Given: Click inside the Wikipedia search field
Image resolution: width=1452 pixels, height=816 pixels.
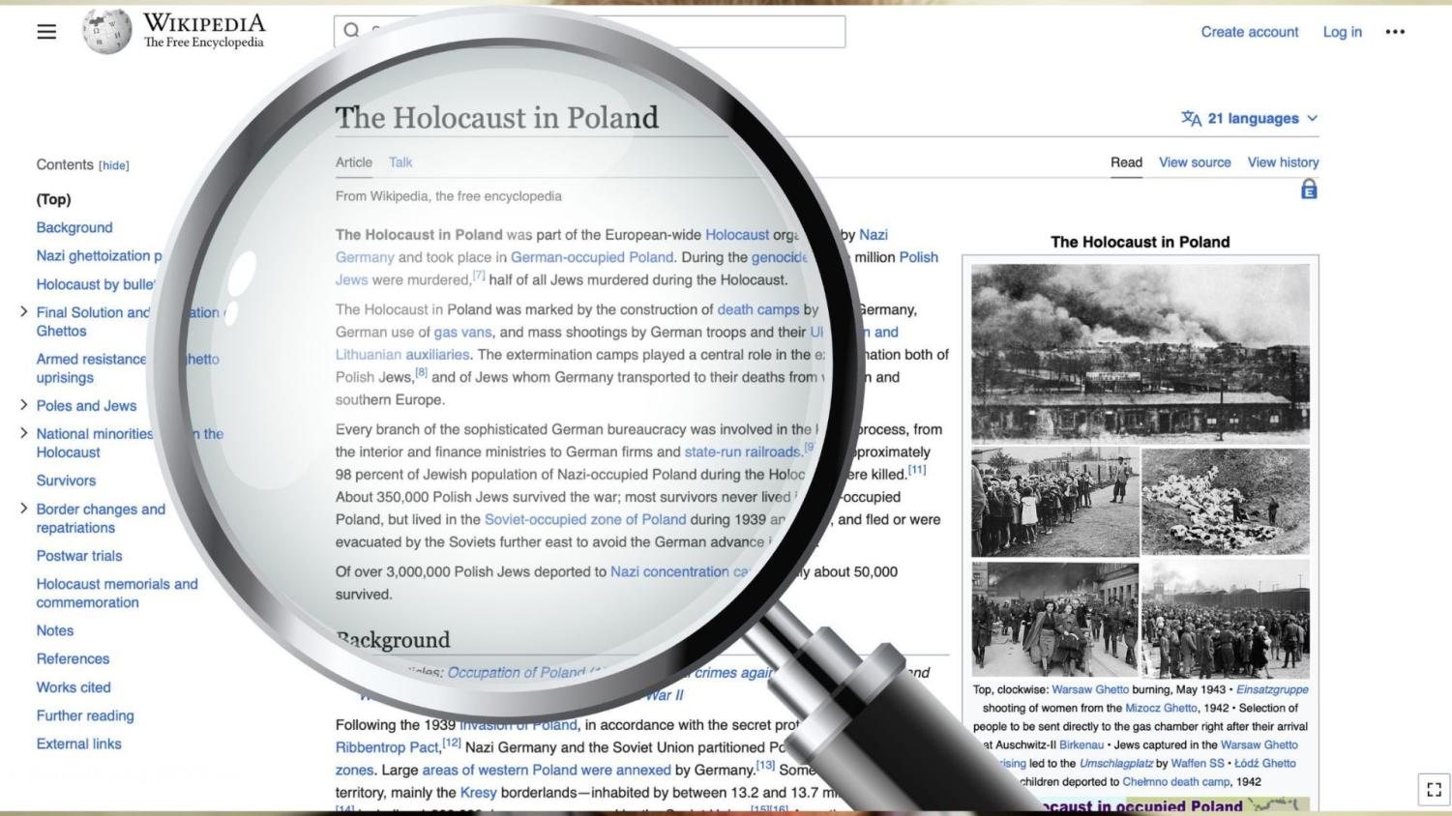Looking at the screenshot, I should tap(589, 31).
